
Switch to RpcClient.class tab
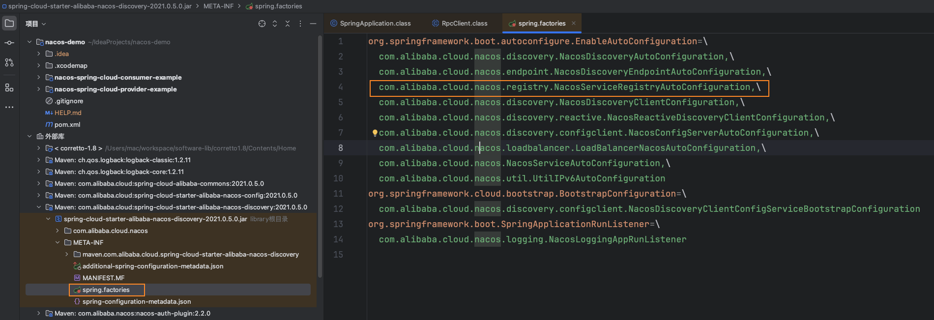click(460, 23)
